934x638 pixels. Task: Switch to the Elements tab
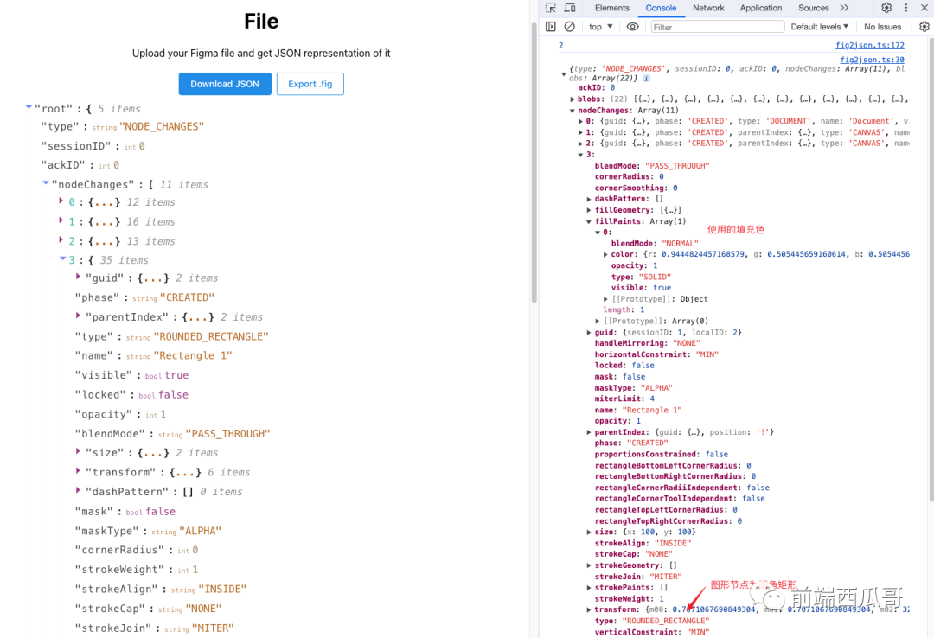pos(611,8)
